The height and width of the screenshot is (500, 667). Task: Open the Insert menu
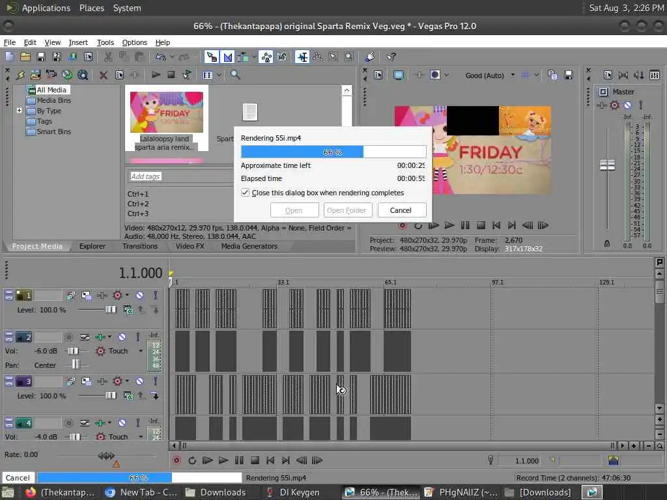pos(78,42)
